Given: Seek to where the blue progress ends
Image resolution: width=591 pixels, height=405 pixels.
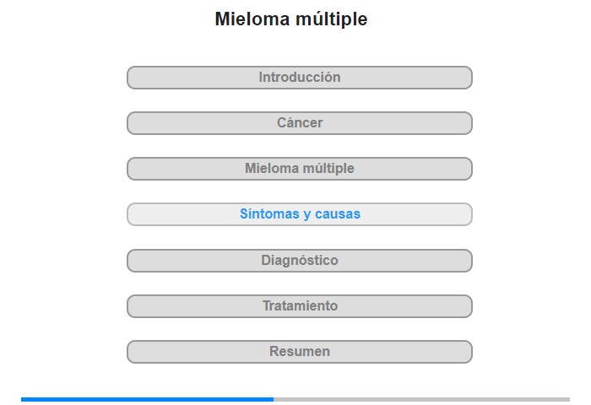Looking at the screenshot, I should [274, 399].
